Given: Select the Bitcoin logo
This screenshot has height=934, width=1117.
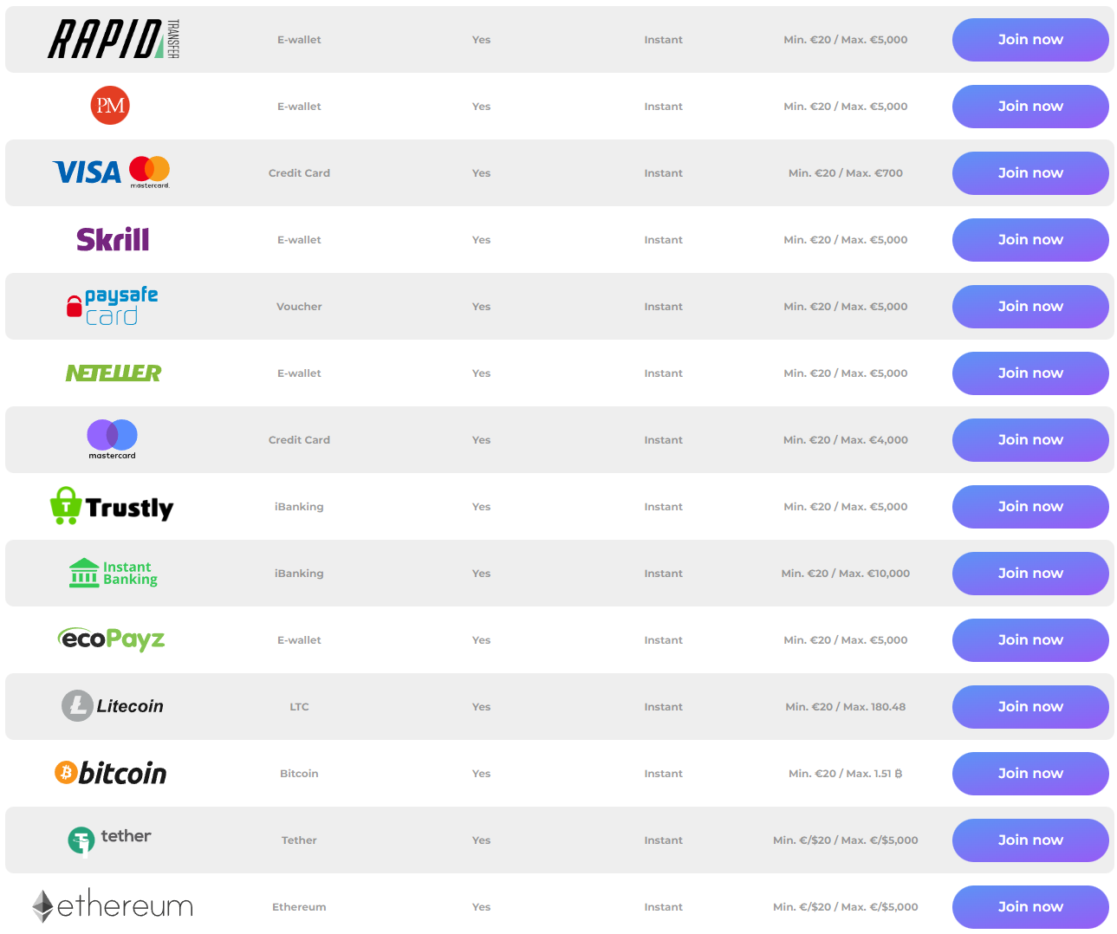Looking at the screenshot, I should click(110, 773).
